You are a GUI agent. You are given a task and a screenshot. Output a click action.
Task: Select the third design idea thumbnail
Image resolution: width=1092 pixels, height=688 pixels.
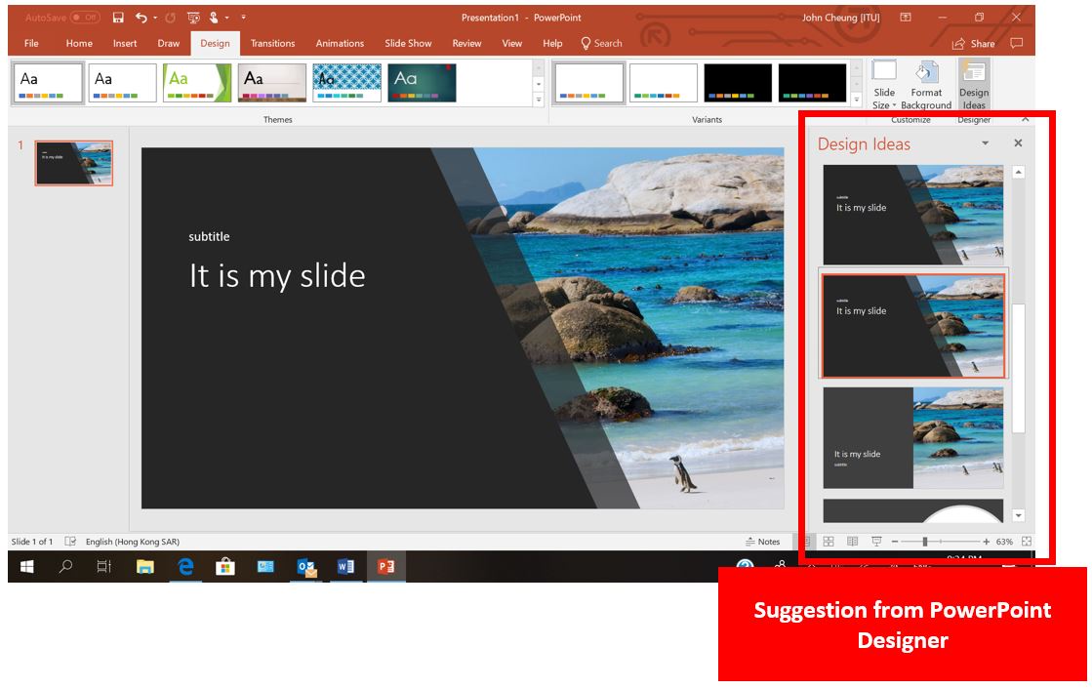912,438
